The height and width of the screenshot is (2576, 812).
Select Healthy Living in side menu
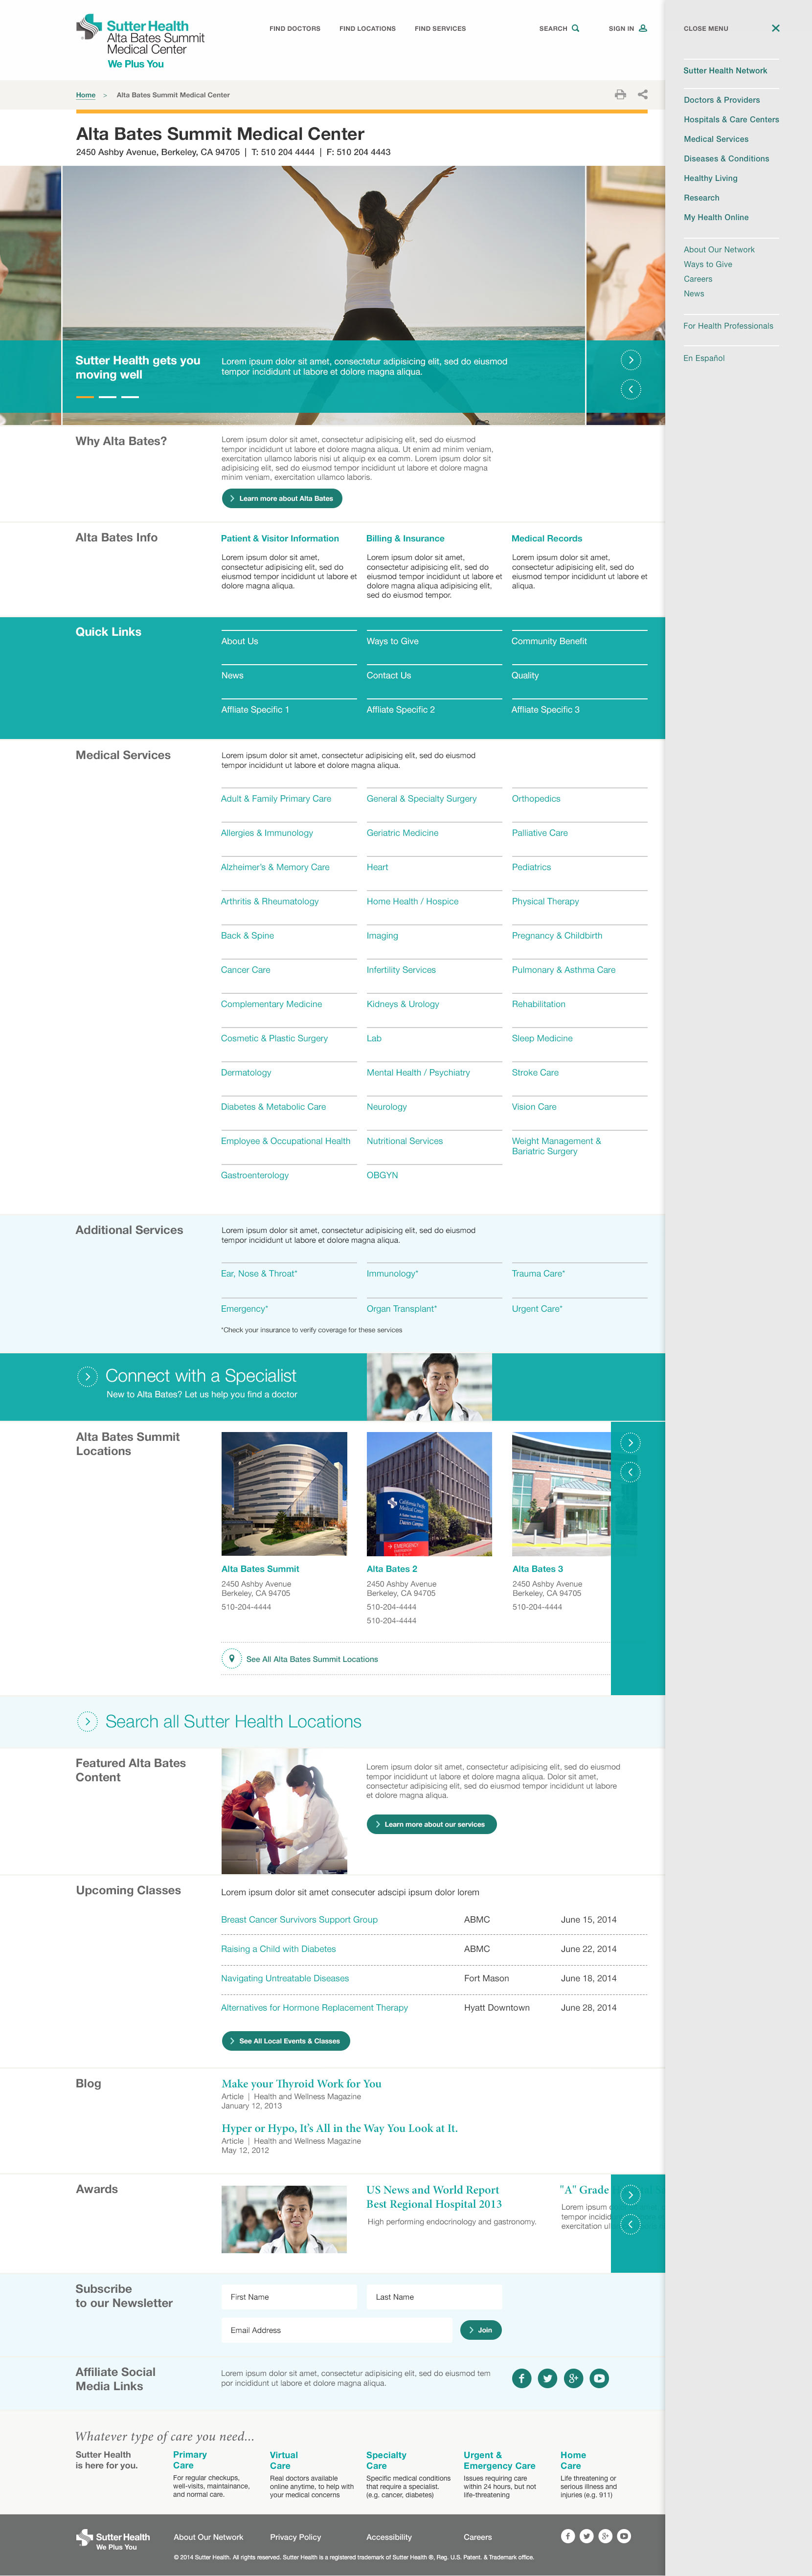pyautogui.click(x=711, y=178)
